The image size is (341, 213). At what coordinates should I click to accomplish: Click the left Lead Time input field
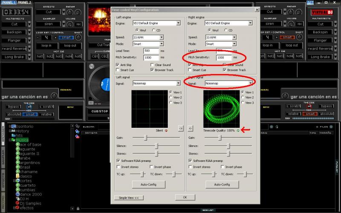[x=151, y=51]
